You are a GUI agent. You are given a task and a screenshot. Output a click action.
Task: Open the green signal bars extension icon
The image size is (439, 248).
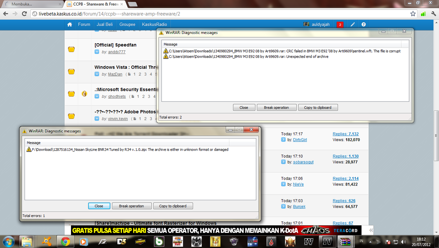[x=424, y=14]
